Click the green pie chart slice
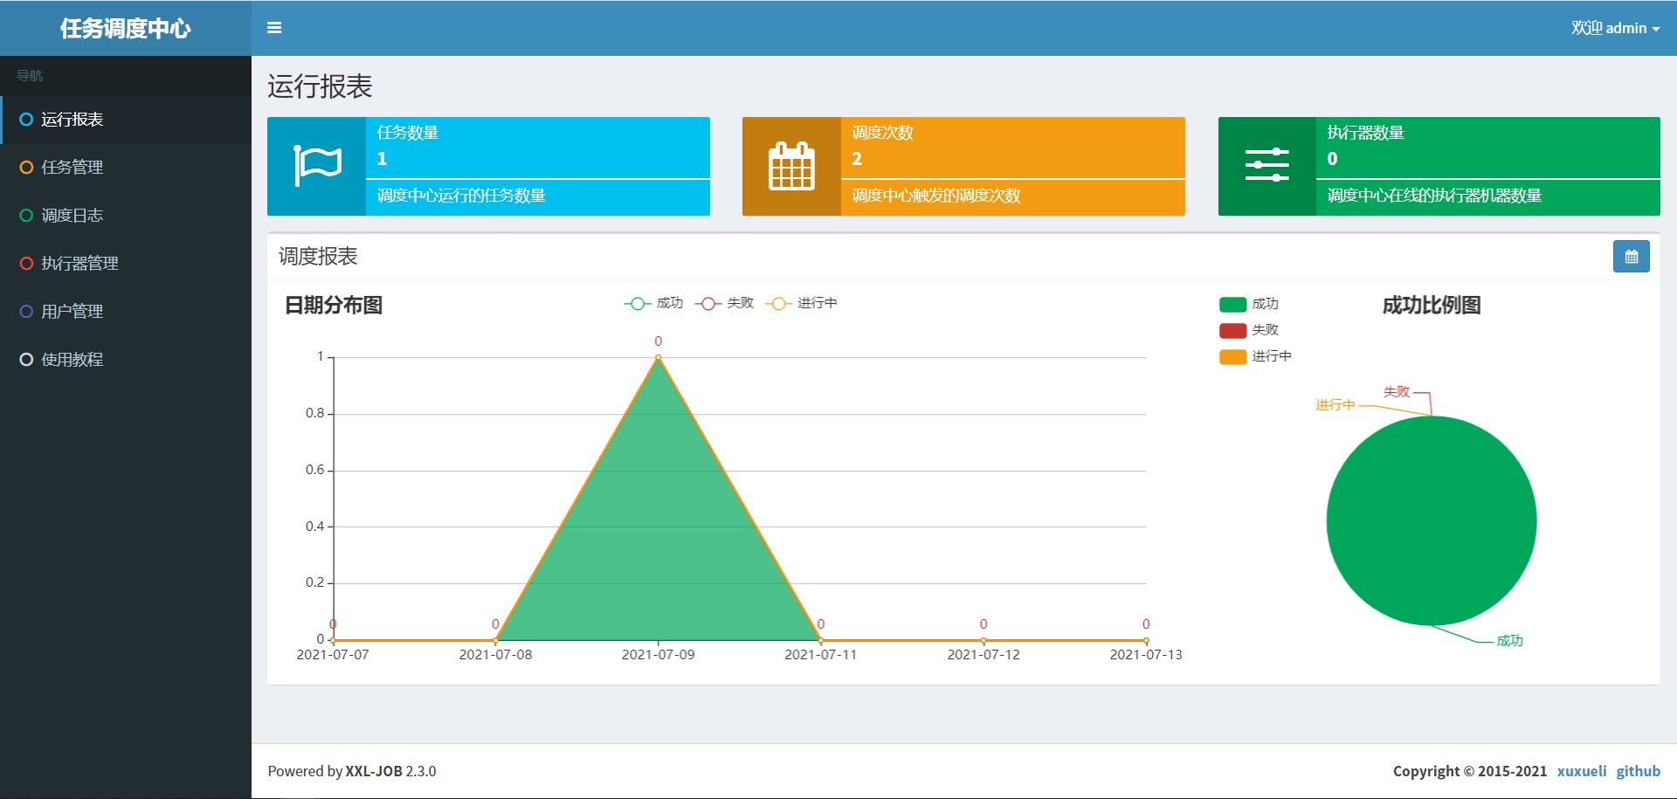The height and width of the screenshot is (799, 1677). [1432, 520]
